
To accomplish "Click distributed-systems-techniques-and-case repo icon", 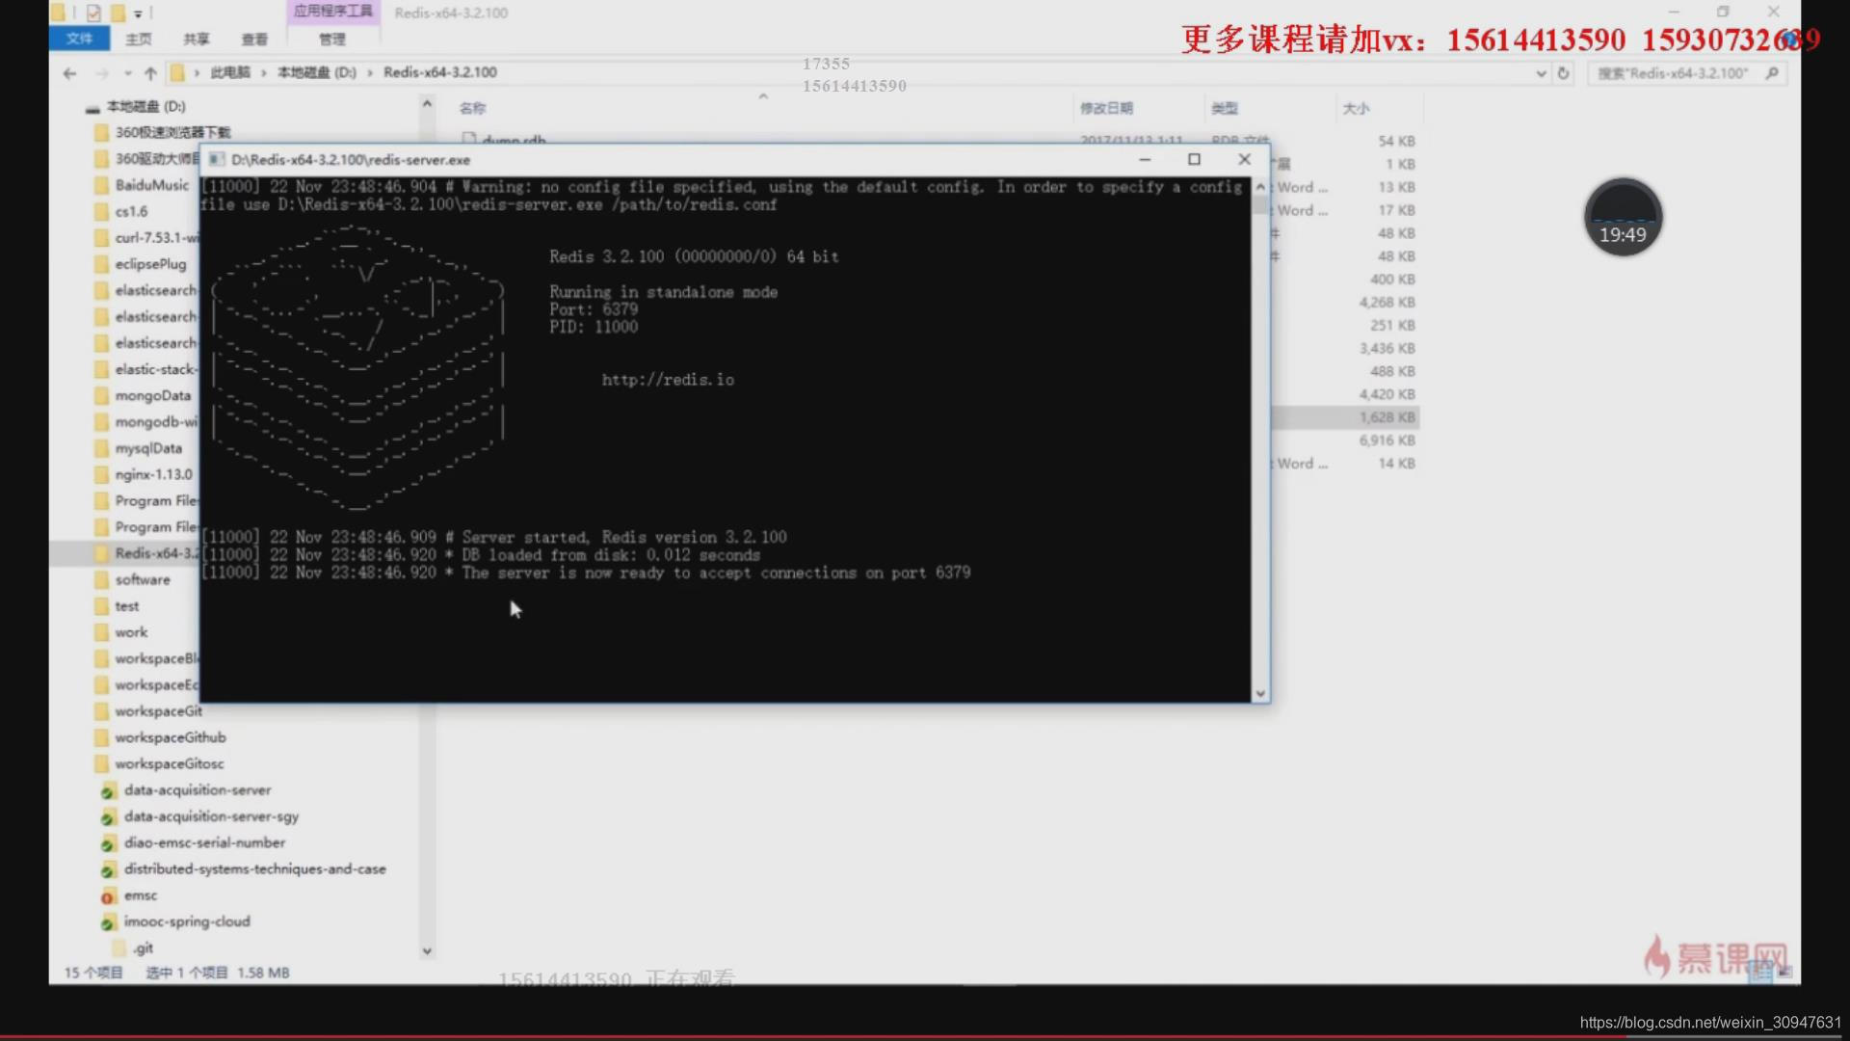I will click(108, 869).
